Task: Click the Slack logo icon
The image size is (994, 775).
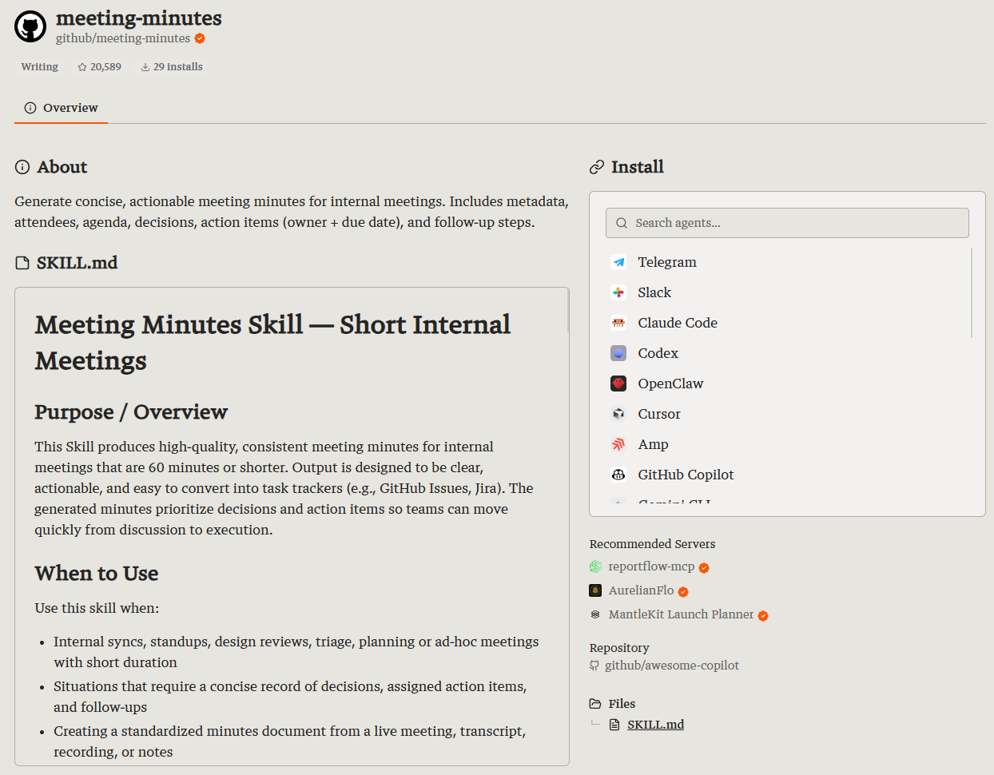Action: [618, 292]
